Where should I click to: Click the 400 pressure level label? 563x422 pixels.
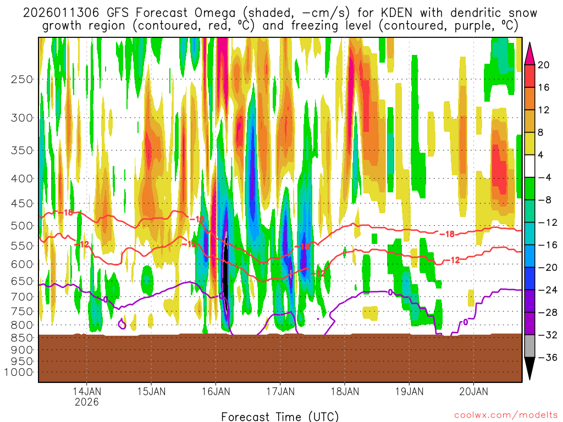22,179
